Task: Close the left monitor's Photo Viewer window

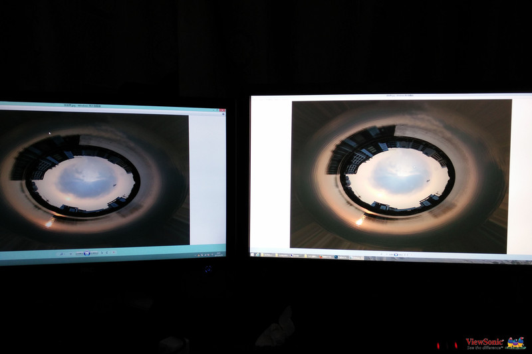Action: 222,110
